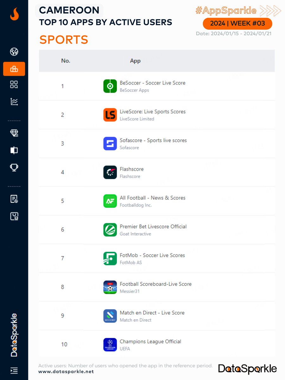Click the TOP 10 APPS BY ACTIVE USERS title
The height and width of the screenshot is (380, 285).
coord(106,22)
